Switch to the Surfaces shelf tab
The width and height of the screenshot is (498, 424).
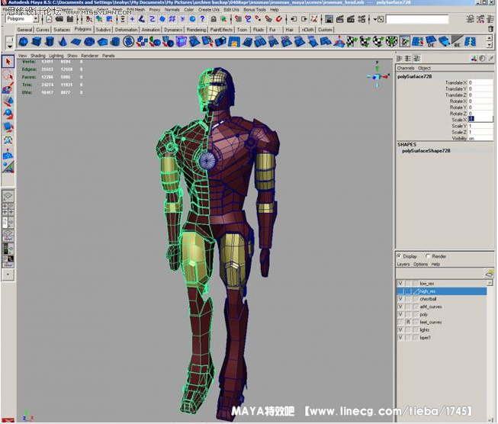(62, 30)
